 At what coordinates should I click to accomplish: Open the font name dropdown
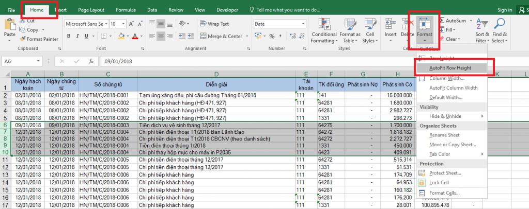[106, 24]
